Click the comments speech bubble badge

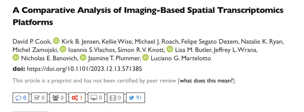click(21, 97)
